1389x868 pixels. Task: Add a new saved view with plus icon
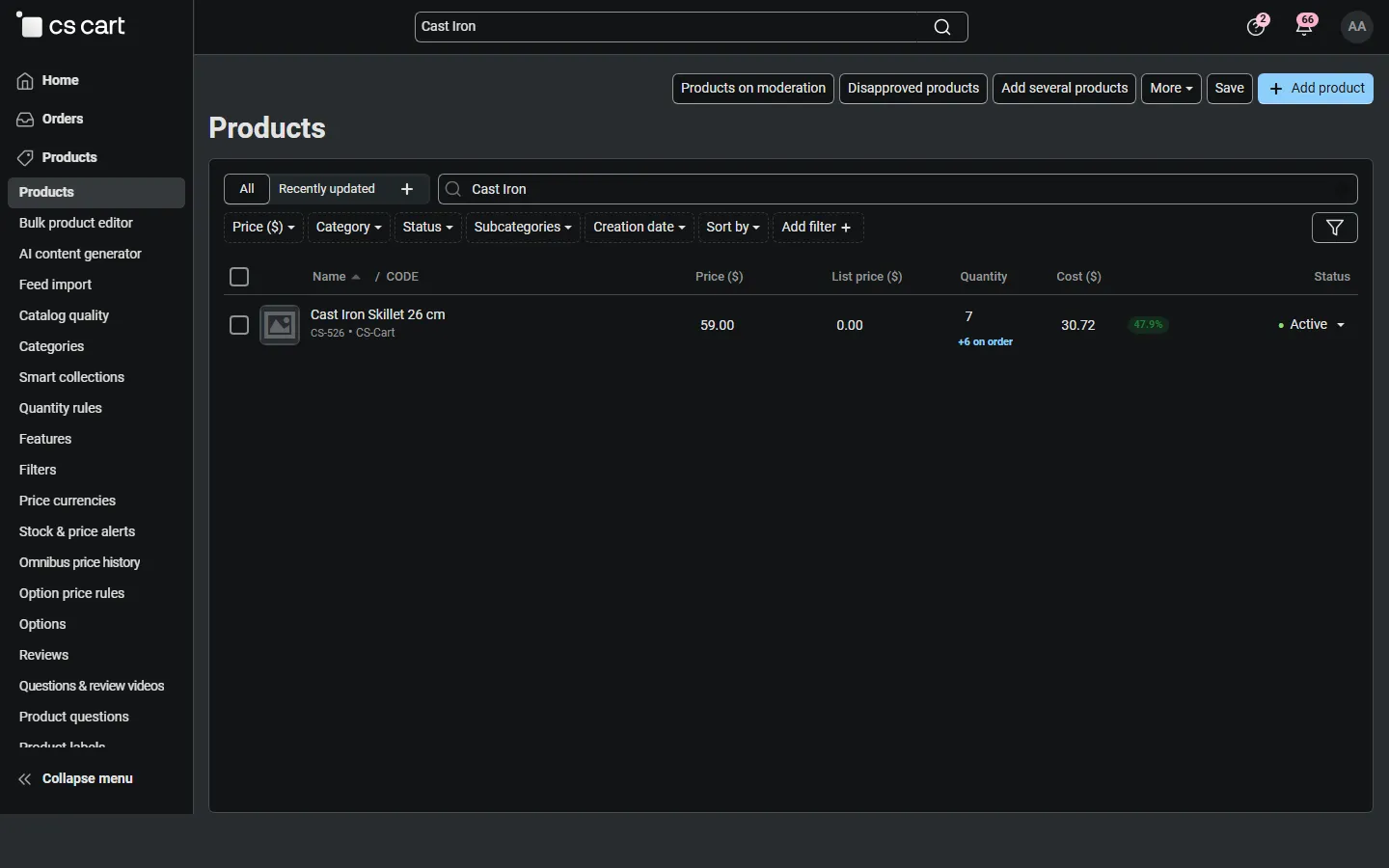[x=407, y=189]
